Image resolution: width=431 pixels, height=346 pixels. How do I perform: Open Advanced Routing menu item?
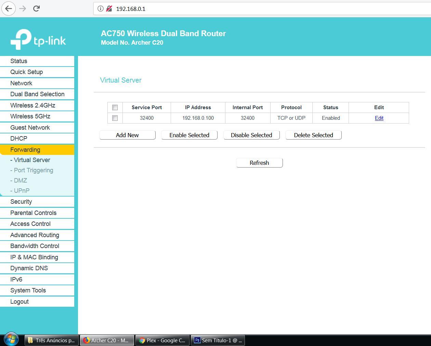tap(37, 235)
